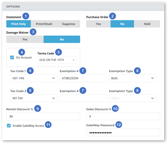Set Damage Waiver to Yes
The height and width of the screenshot is (144, 168).
coord(25,39)
